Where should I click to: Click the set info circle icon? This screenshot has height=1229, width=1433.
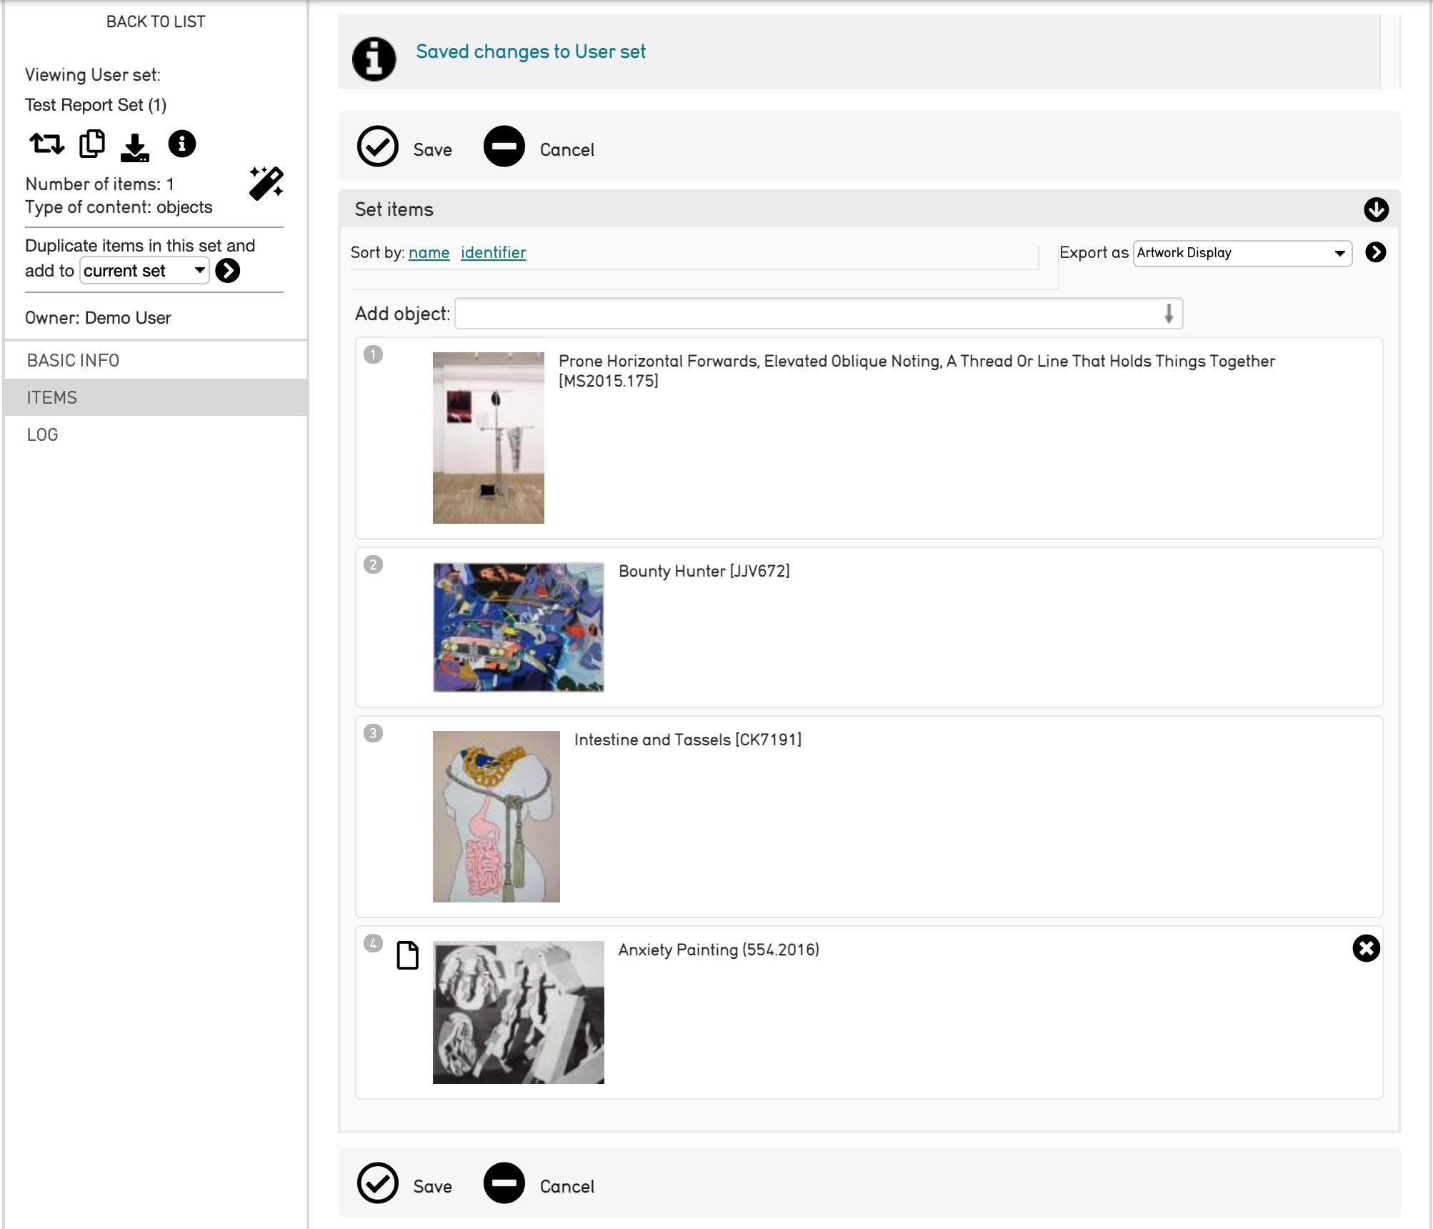181,144
